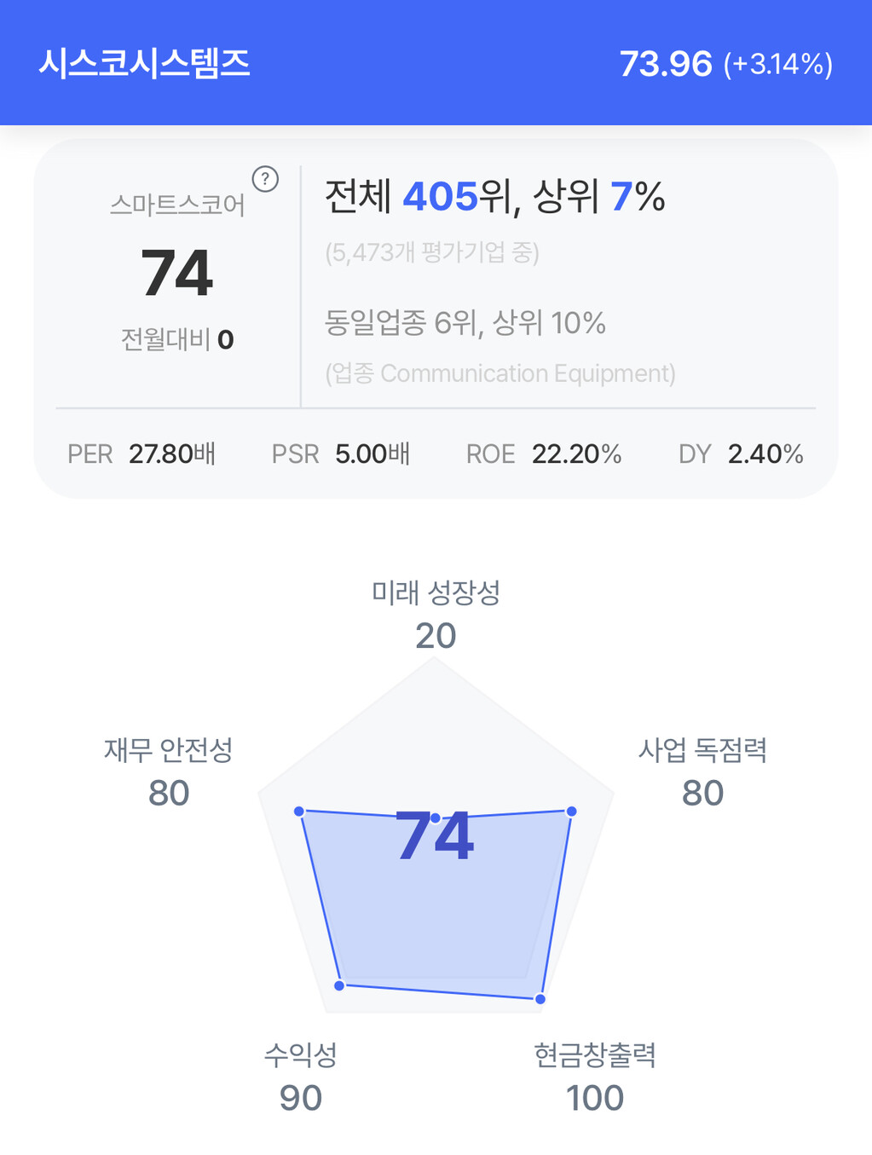
Task: Tap the 수익성 axis label
Action: click(300, 1055)
